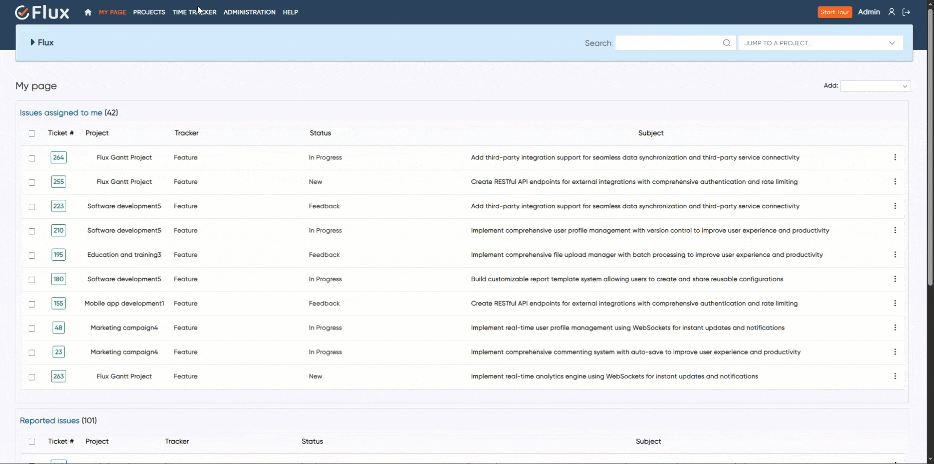Click the home icon in navbar
Screen dimensions: 934x464
pos(88,12)
